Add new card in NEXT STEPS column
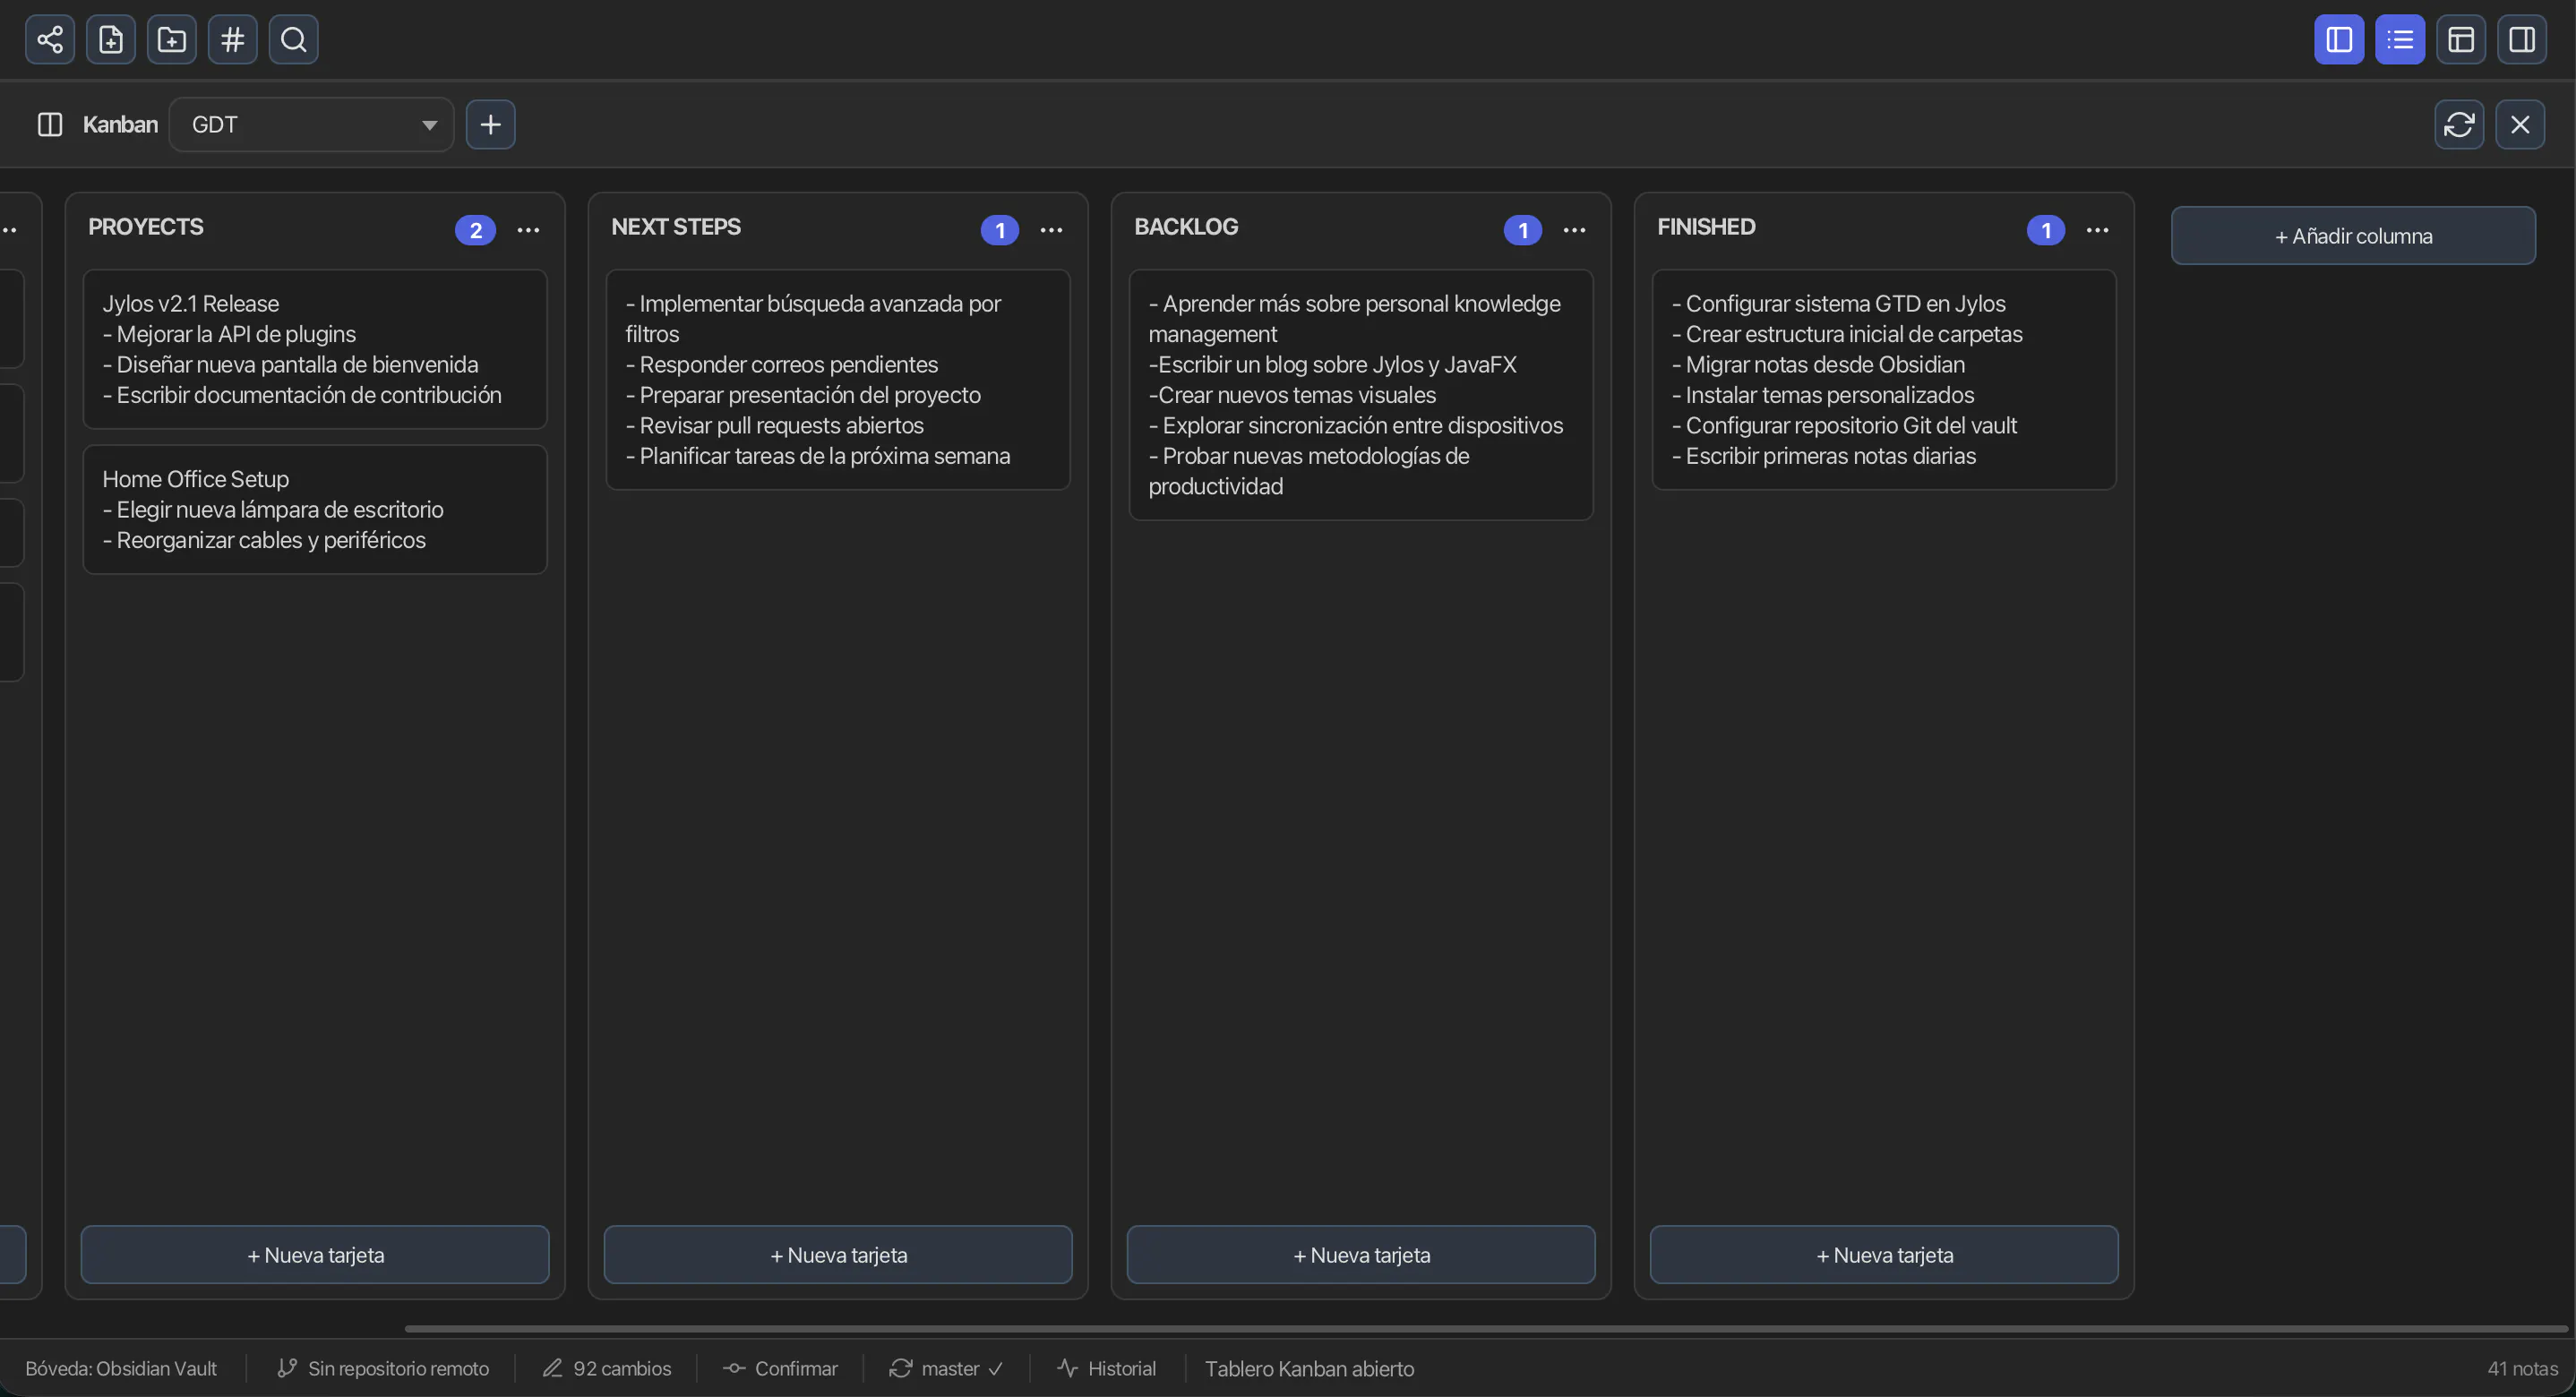The width and height of the screenshot is (2576, 1397). coord(838,1255)
